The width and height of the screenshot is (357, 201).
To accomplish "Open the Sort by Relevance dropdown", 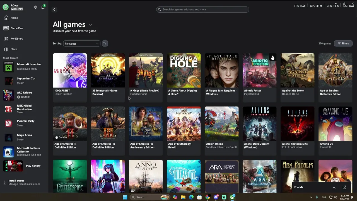I will tap(81, 44).
